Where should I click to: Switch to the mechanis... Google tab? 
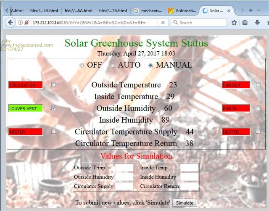coord(148,11)
